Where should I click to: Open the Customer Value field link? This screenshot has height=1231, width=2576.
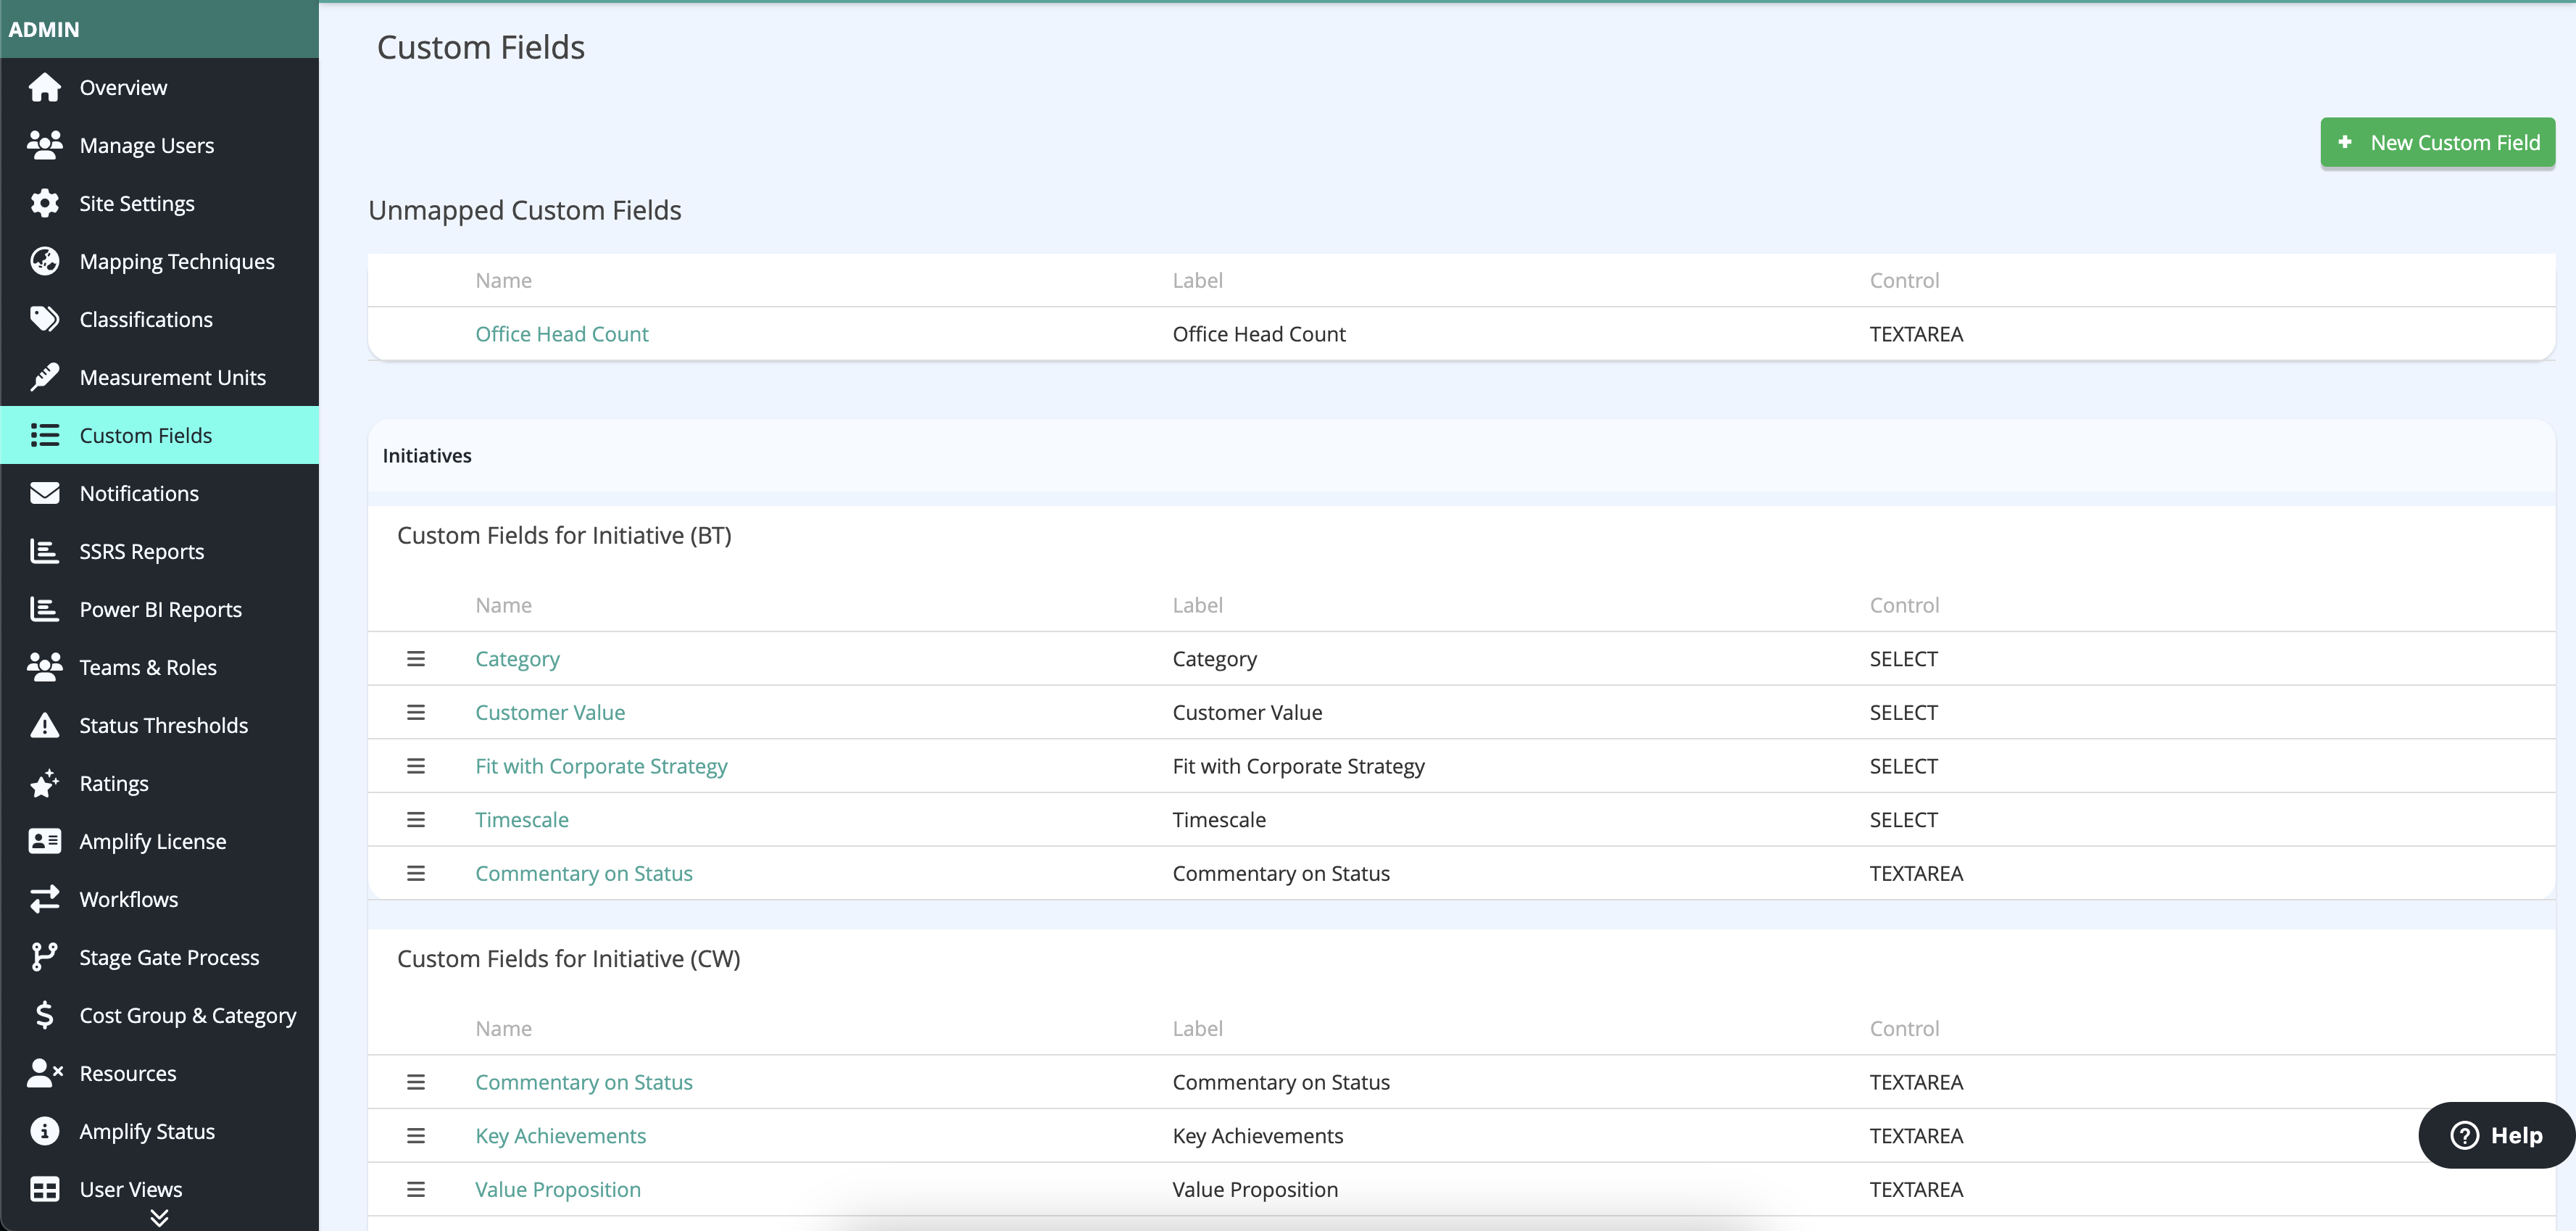[x=550, y=712]
